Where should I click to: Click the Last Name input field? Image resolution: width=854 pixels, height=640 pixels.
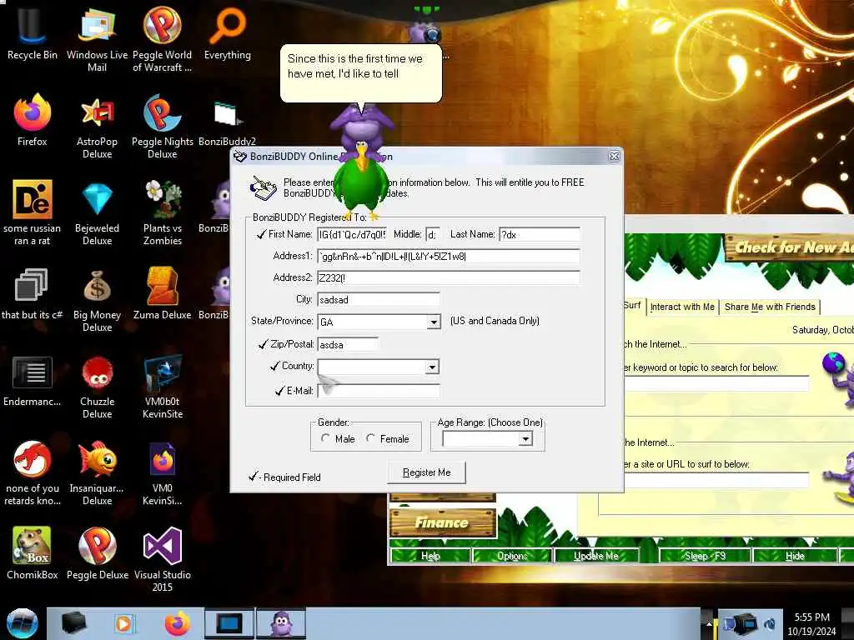[x=540, y=234]
